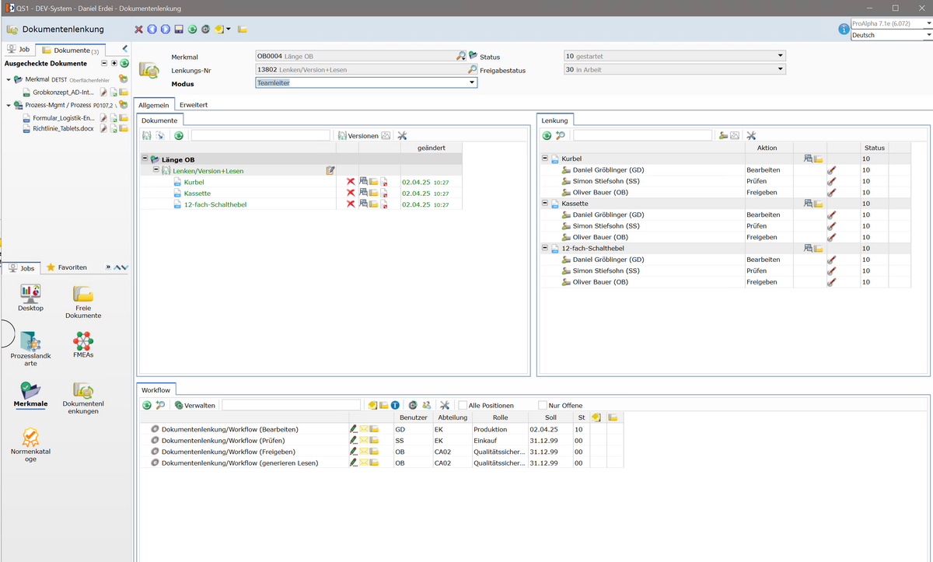Switch to the Job tab in the left panel
Viewport: 933px width, 562px height.
tap(19, 49)
